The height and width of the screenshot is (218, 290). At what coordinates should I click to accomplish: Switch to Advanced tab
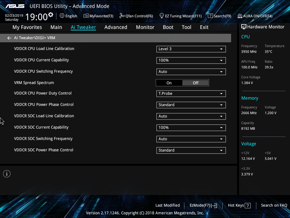(116, 27)
